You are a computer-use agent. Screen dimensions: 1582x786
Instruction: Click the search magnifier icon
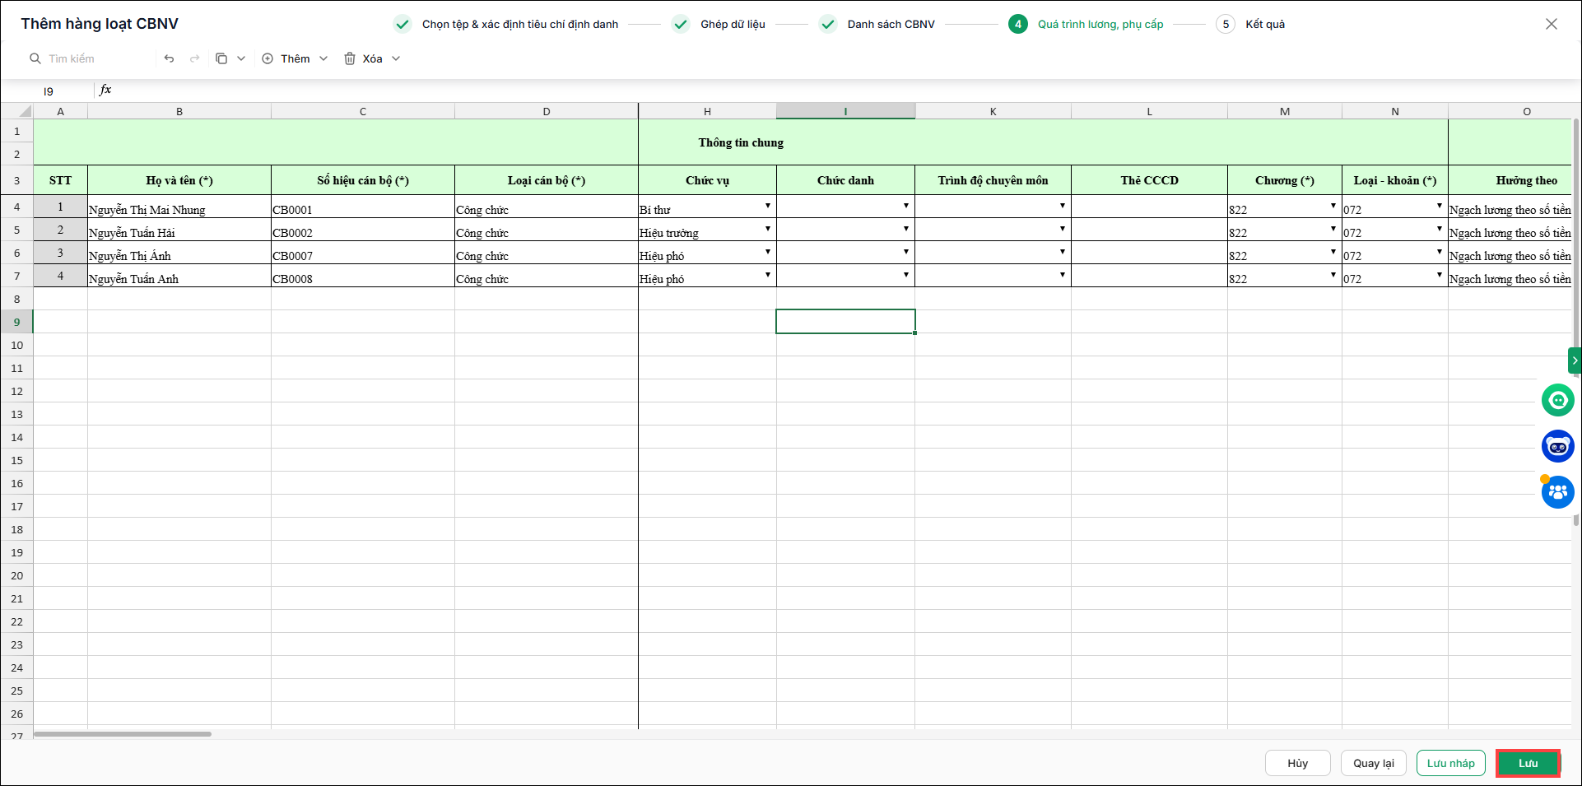pyautogui.click(x=35, y=58)
